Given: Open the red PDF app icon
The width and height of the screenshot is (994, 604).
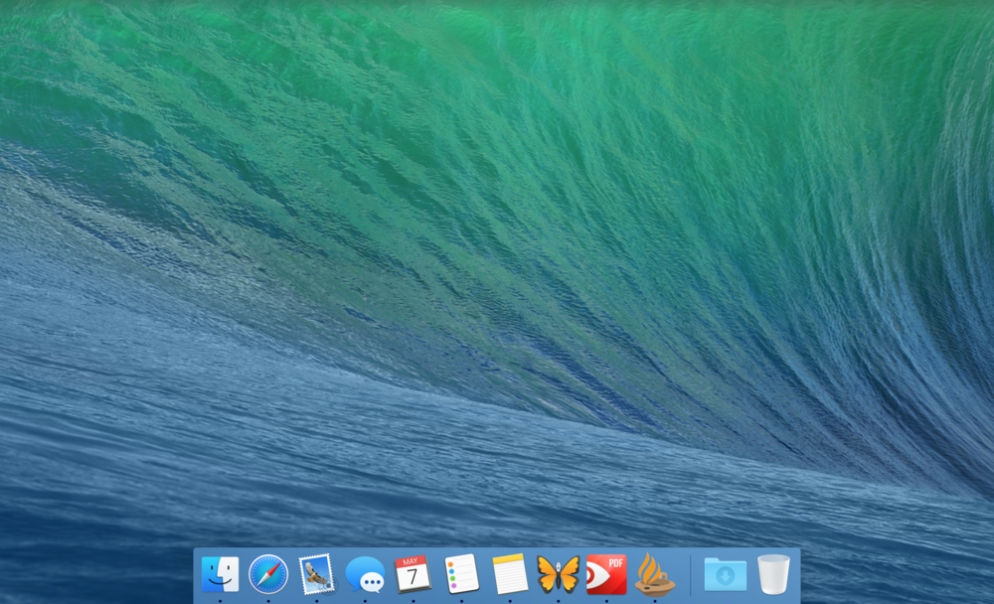Looking at the screenshot, I should tap(606, 574).
